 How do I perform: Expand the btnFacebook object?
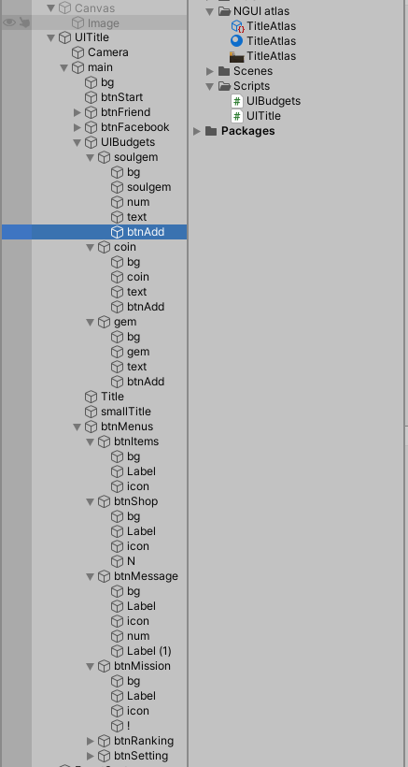point(77,127)
